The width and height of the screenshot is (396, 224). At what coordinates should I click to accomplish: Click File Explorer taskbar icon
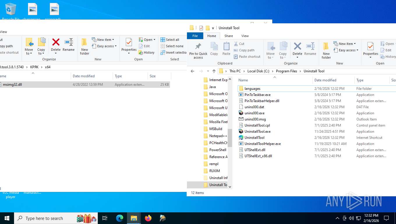tap(134, 218)
